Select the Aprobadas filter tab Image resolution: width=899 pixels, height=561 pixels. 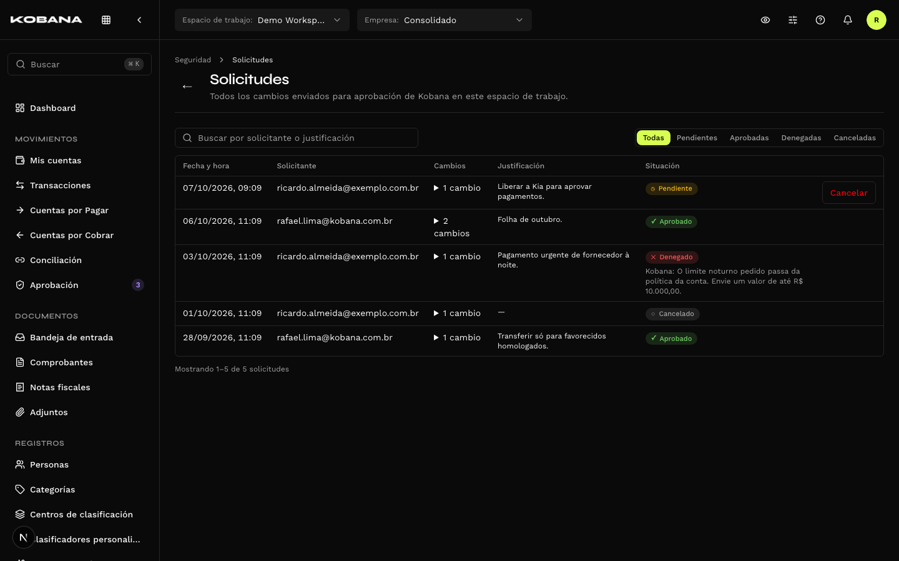(749, 138)
